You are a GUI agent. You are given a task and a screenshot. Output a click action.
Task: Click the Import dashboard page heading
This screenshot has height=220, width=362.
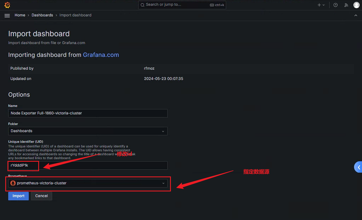point(39,34)
